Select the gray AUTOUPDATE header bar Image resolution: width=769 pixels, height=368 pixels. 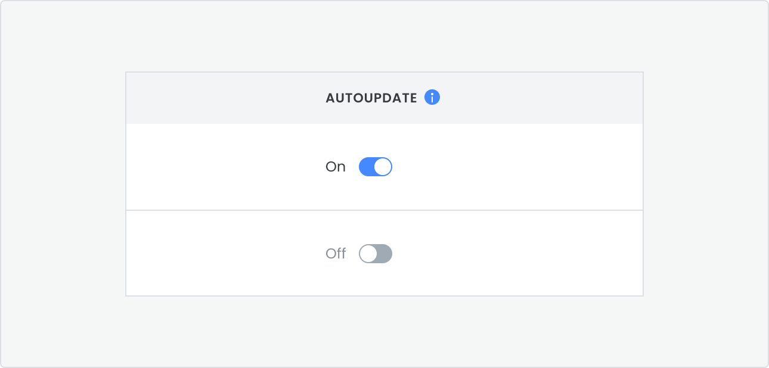pos(384,98)
